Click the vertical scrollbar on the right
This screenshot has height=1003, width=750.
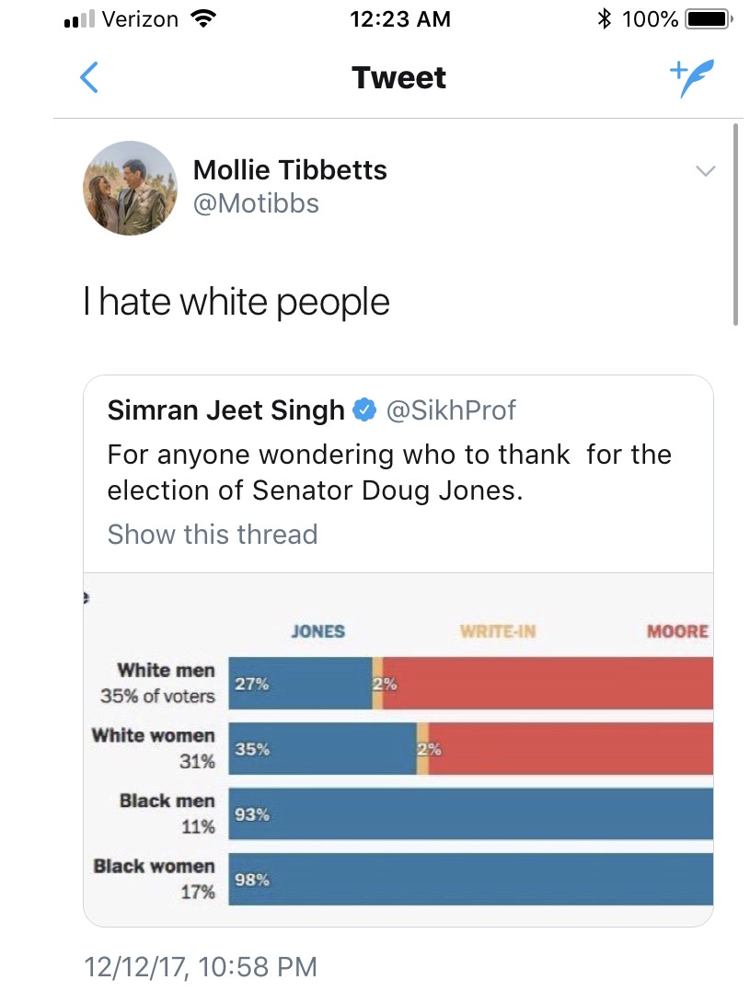coord(736,225)
